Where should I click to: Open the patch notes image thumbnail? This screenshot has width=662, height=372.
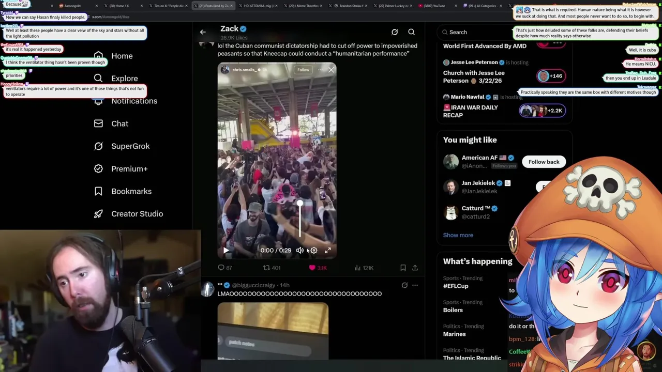273,331
